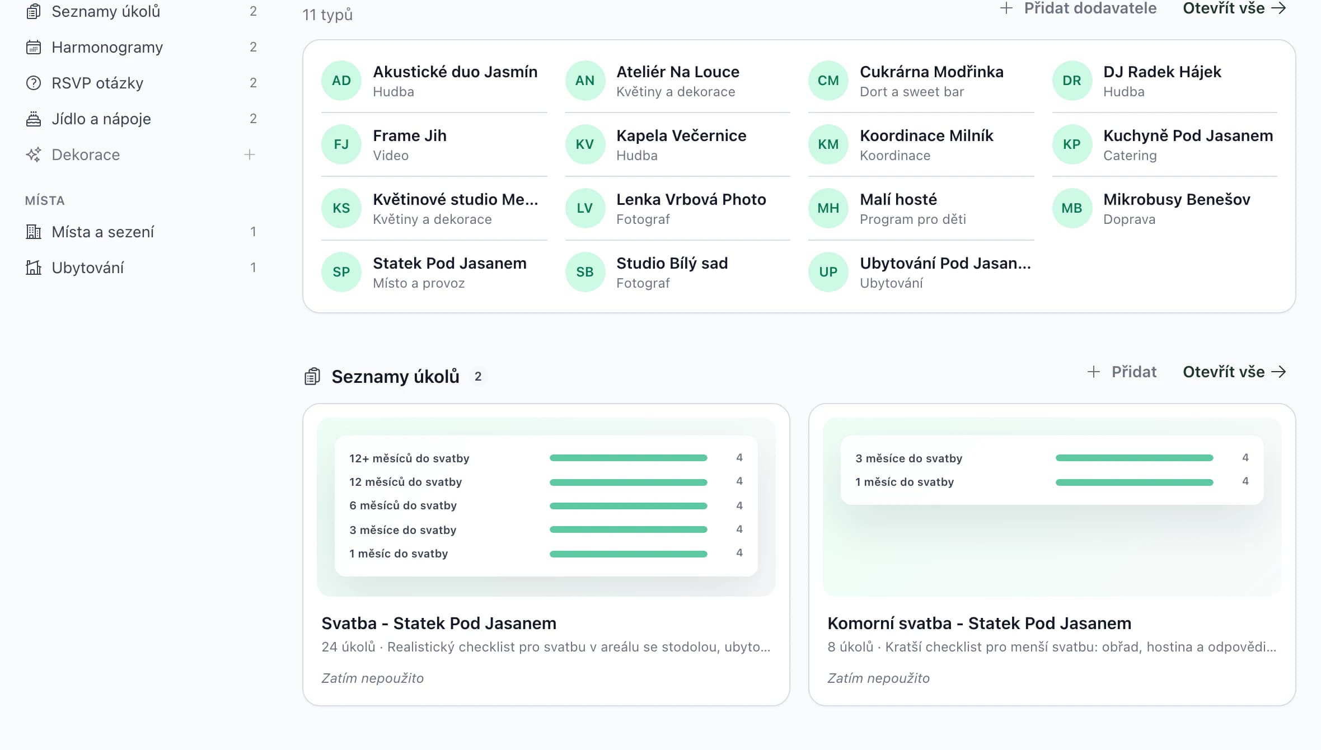This screenshot has height=750, width=1321.
Task: Open supplier Statek Pod Jasanem
Action: coord(434,272)
